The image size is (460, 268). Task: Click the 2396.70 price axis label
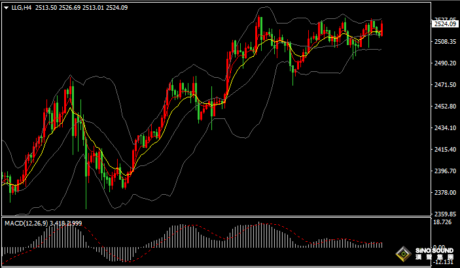coord(445,171)
